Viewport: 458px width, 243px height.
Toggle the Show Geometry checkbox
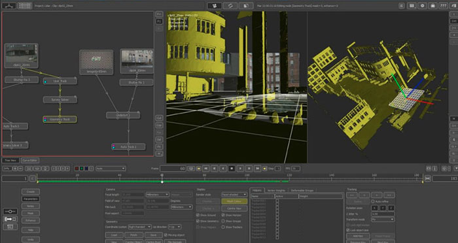pos(198,221)
